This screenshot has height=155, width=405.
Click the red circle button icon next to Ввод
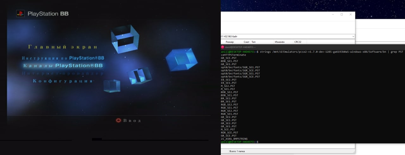[x=118, y=120]
